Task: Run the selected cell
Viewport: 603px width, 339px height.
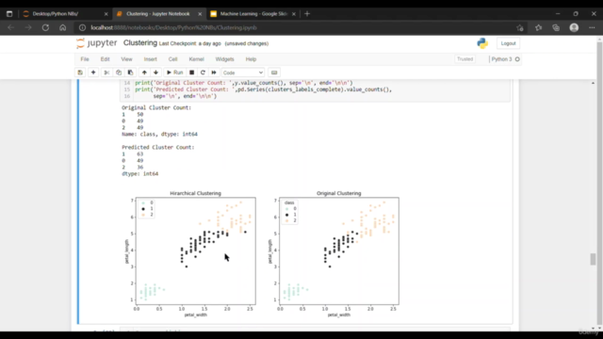Action: pos(174,73)
